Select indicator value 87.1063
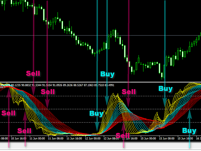 point(89,85)
